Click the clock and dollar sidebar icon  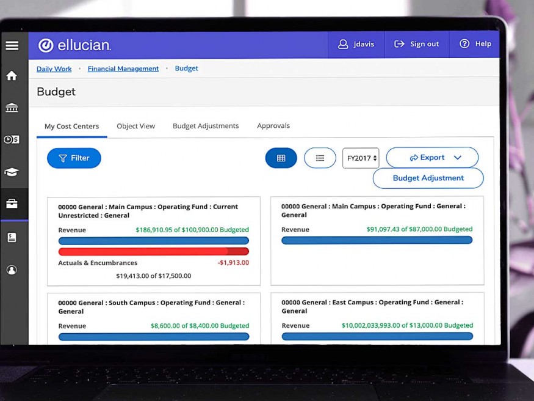click(x=12, y=139)
